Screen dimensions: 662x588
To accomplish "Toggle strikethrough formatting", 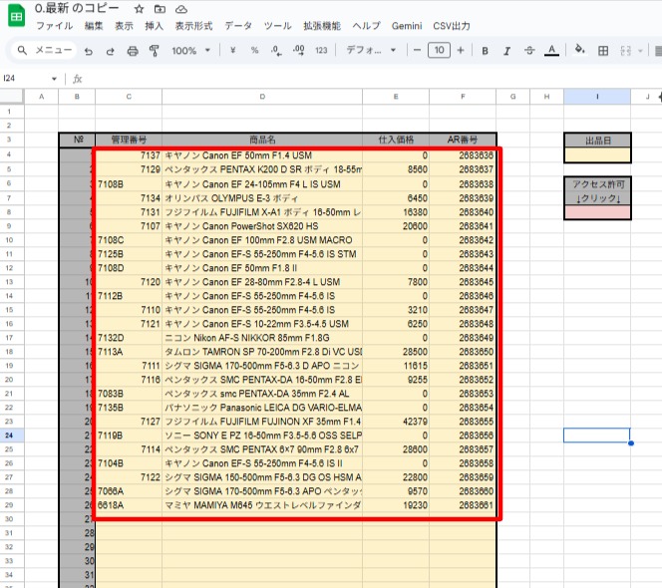I will tap(529, 51).
